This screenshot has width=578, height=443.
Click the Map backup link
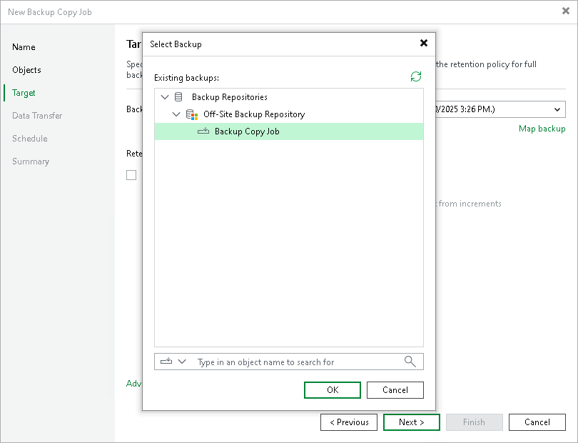tap(542, 129)
